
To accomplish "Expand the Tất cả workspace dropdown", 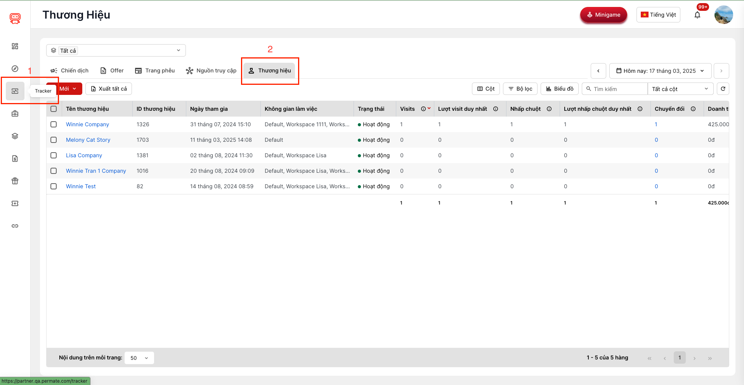I will click(x=116, y=50).
